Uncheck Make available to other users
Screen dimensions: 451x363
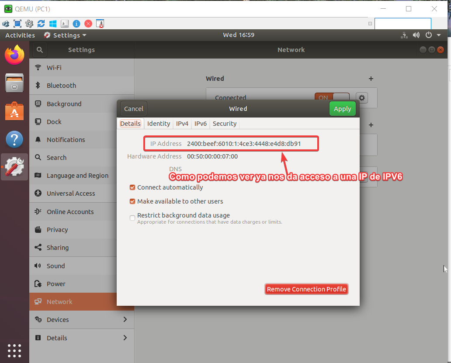pos(132,201)
